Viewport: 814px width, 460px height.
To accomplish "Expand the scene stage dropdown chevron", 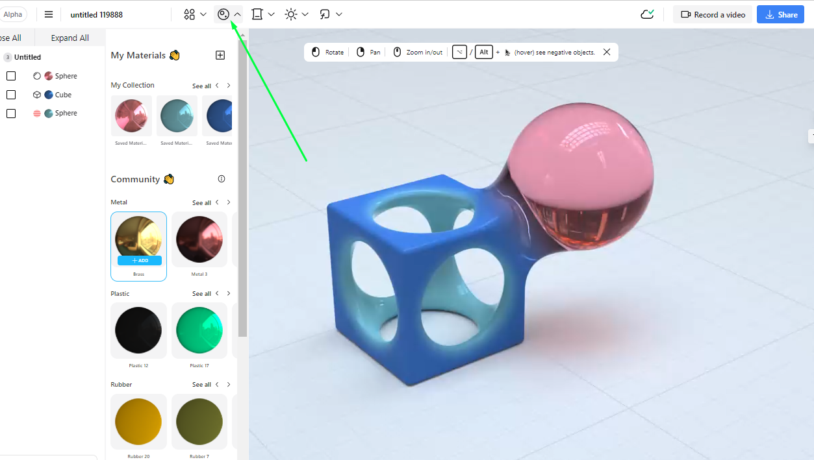I will pos(271,14).
